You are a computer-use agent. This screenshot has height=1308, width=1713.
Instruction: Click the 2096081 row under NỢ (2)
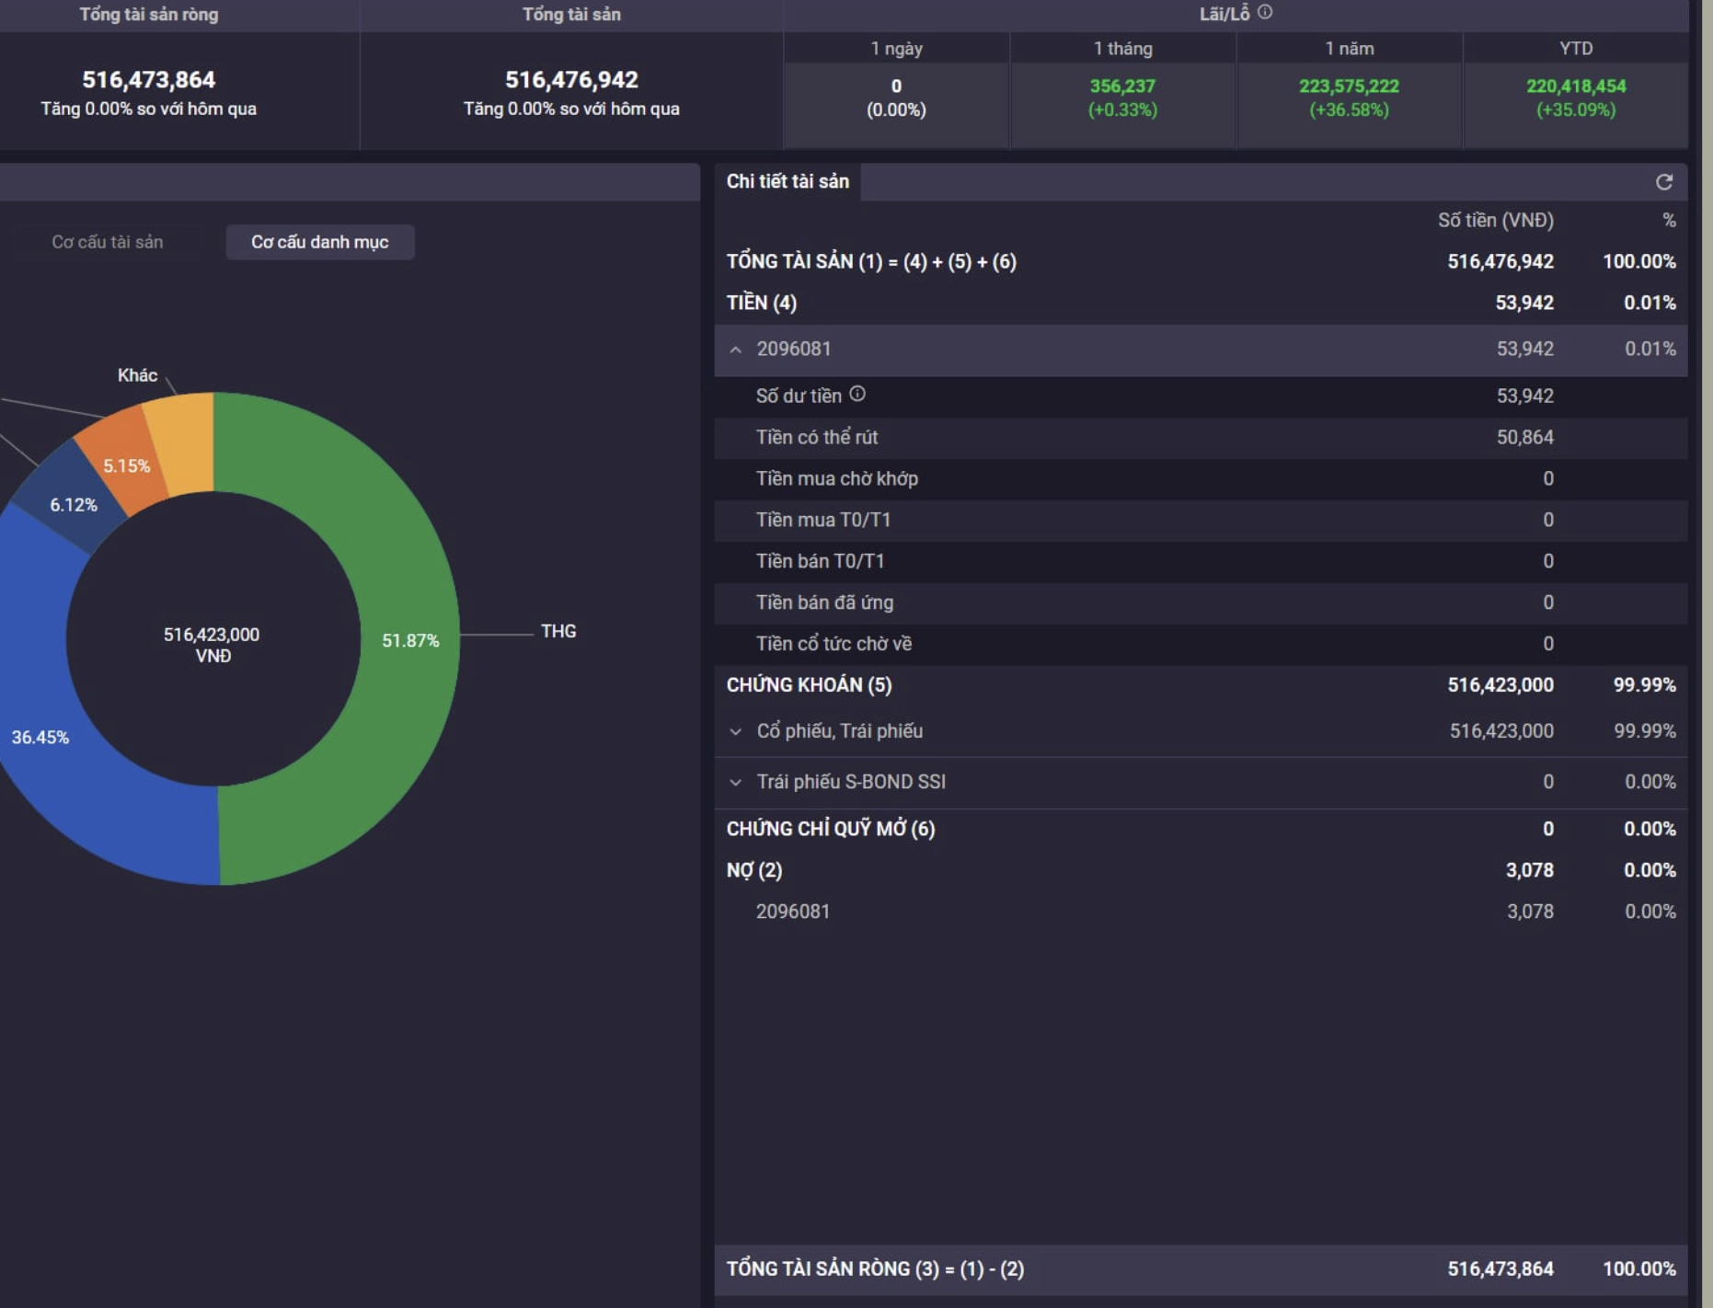point(1201,912)
